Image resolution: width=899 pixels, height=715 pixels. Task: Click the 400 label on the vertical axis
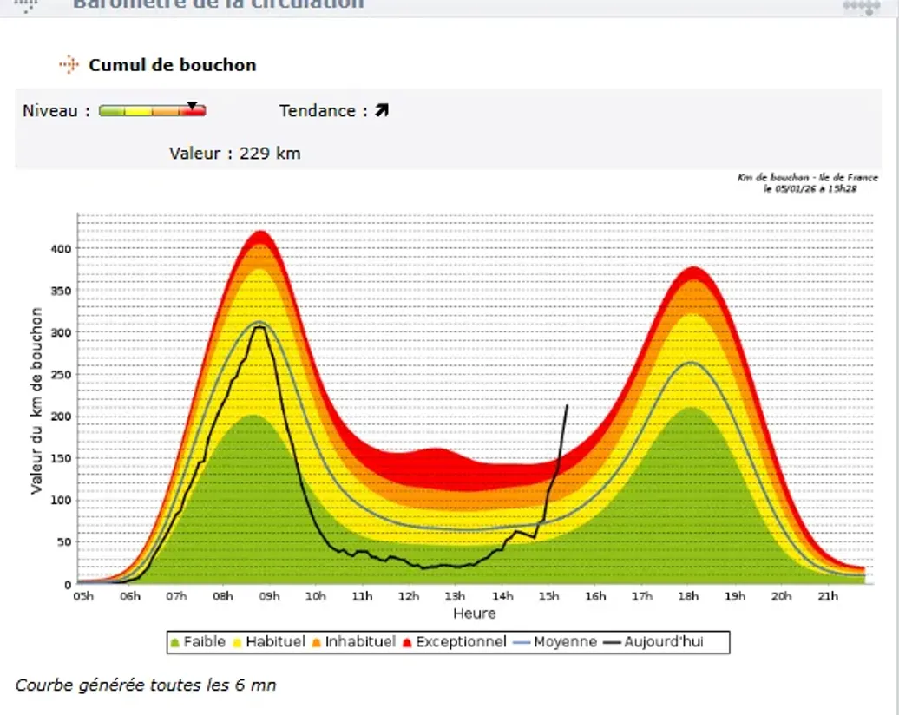click(x=59, y=249)
